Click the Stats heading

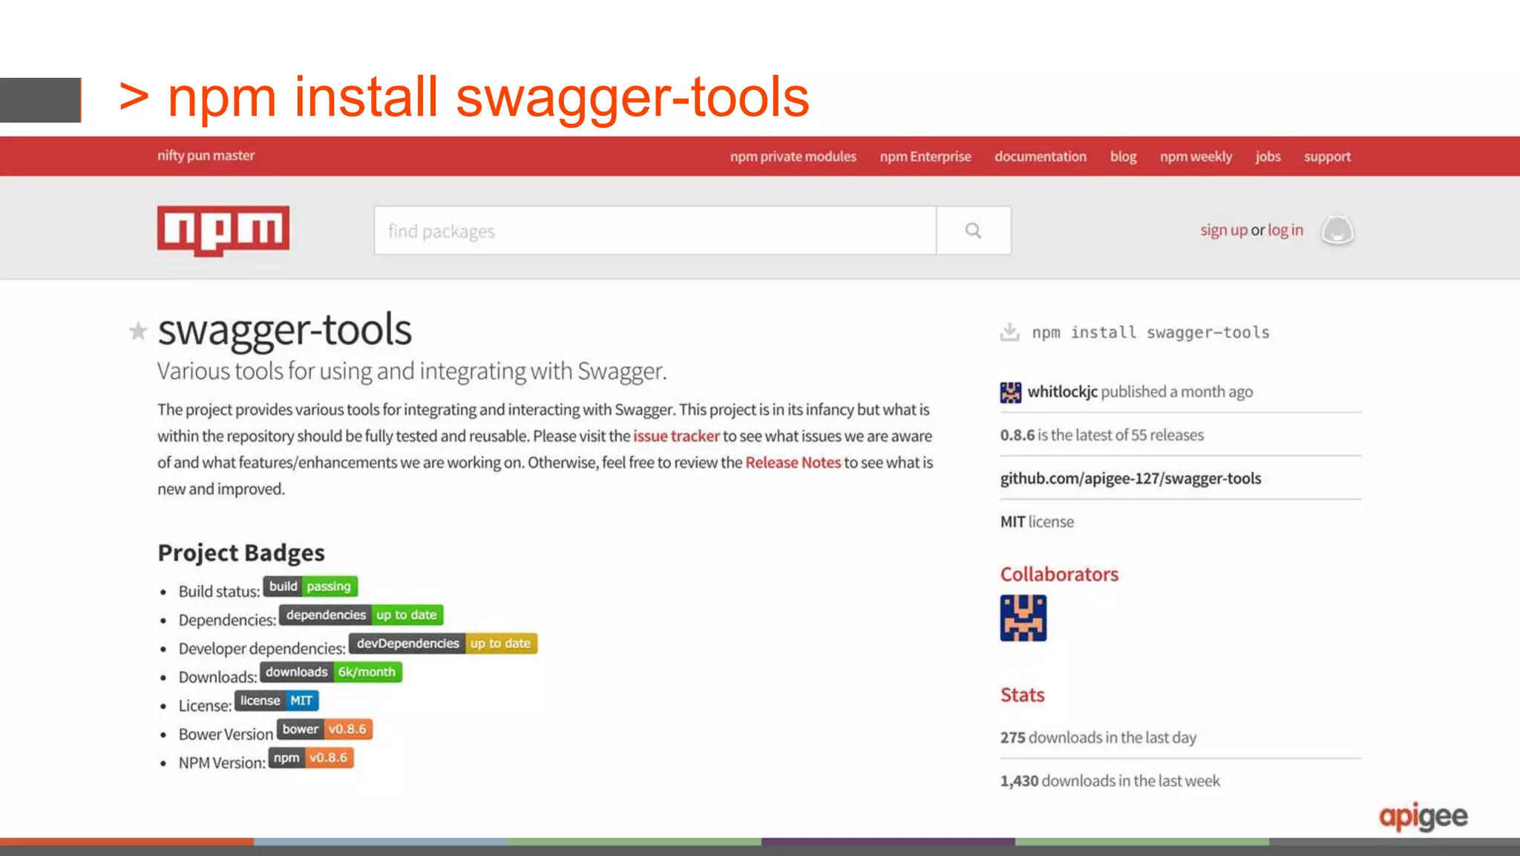1022,695
